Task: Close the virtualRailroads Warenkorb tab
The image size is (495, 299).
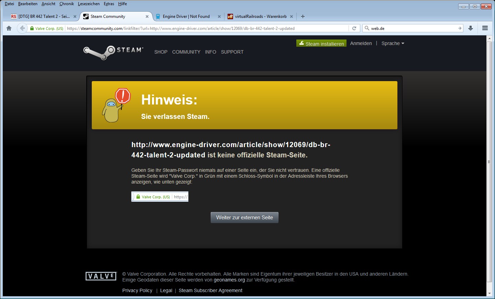Action: tap(291, 16)
